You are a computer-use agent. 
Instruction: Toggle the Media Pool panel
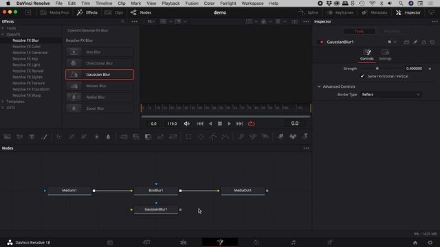coord(54,12)
